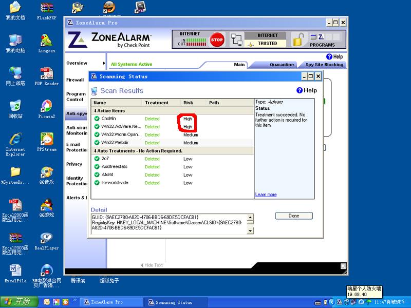The image size is (411, 308).
Task: Click the yellow Internet Lock padlock icon
Action: (x=298, y=40)
